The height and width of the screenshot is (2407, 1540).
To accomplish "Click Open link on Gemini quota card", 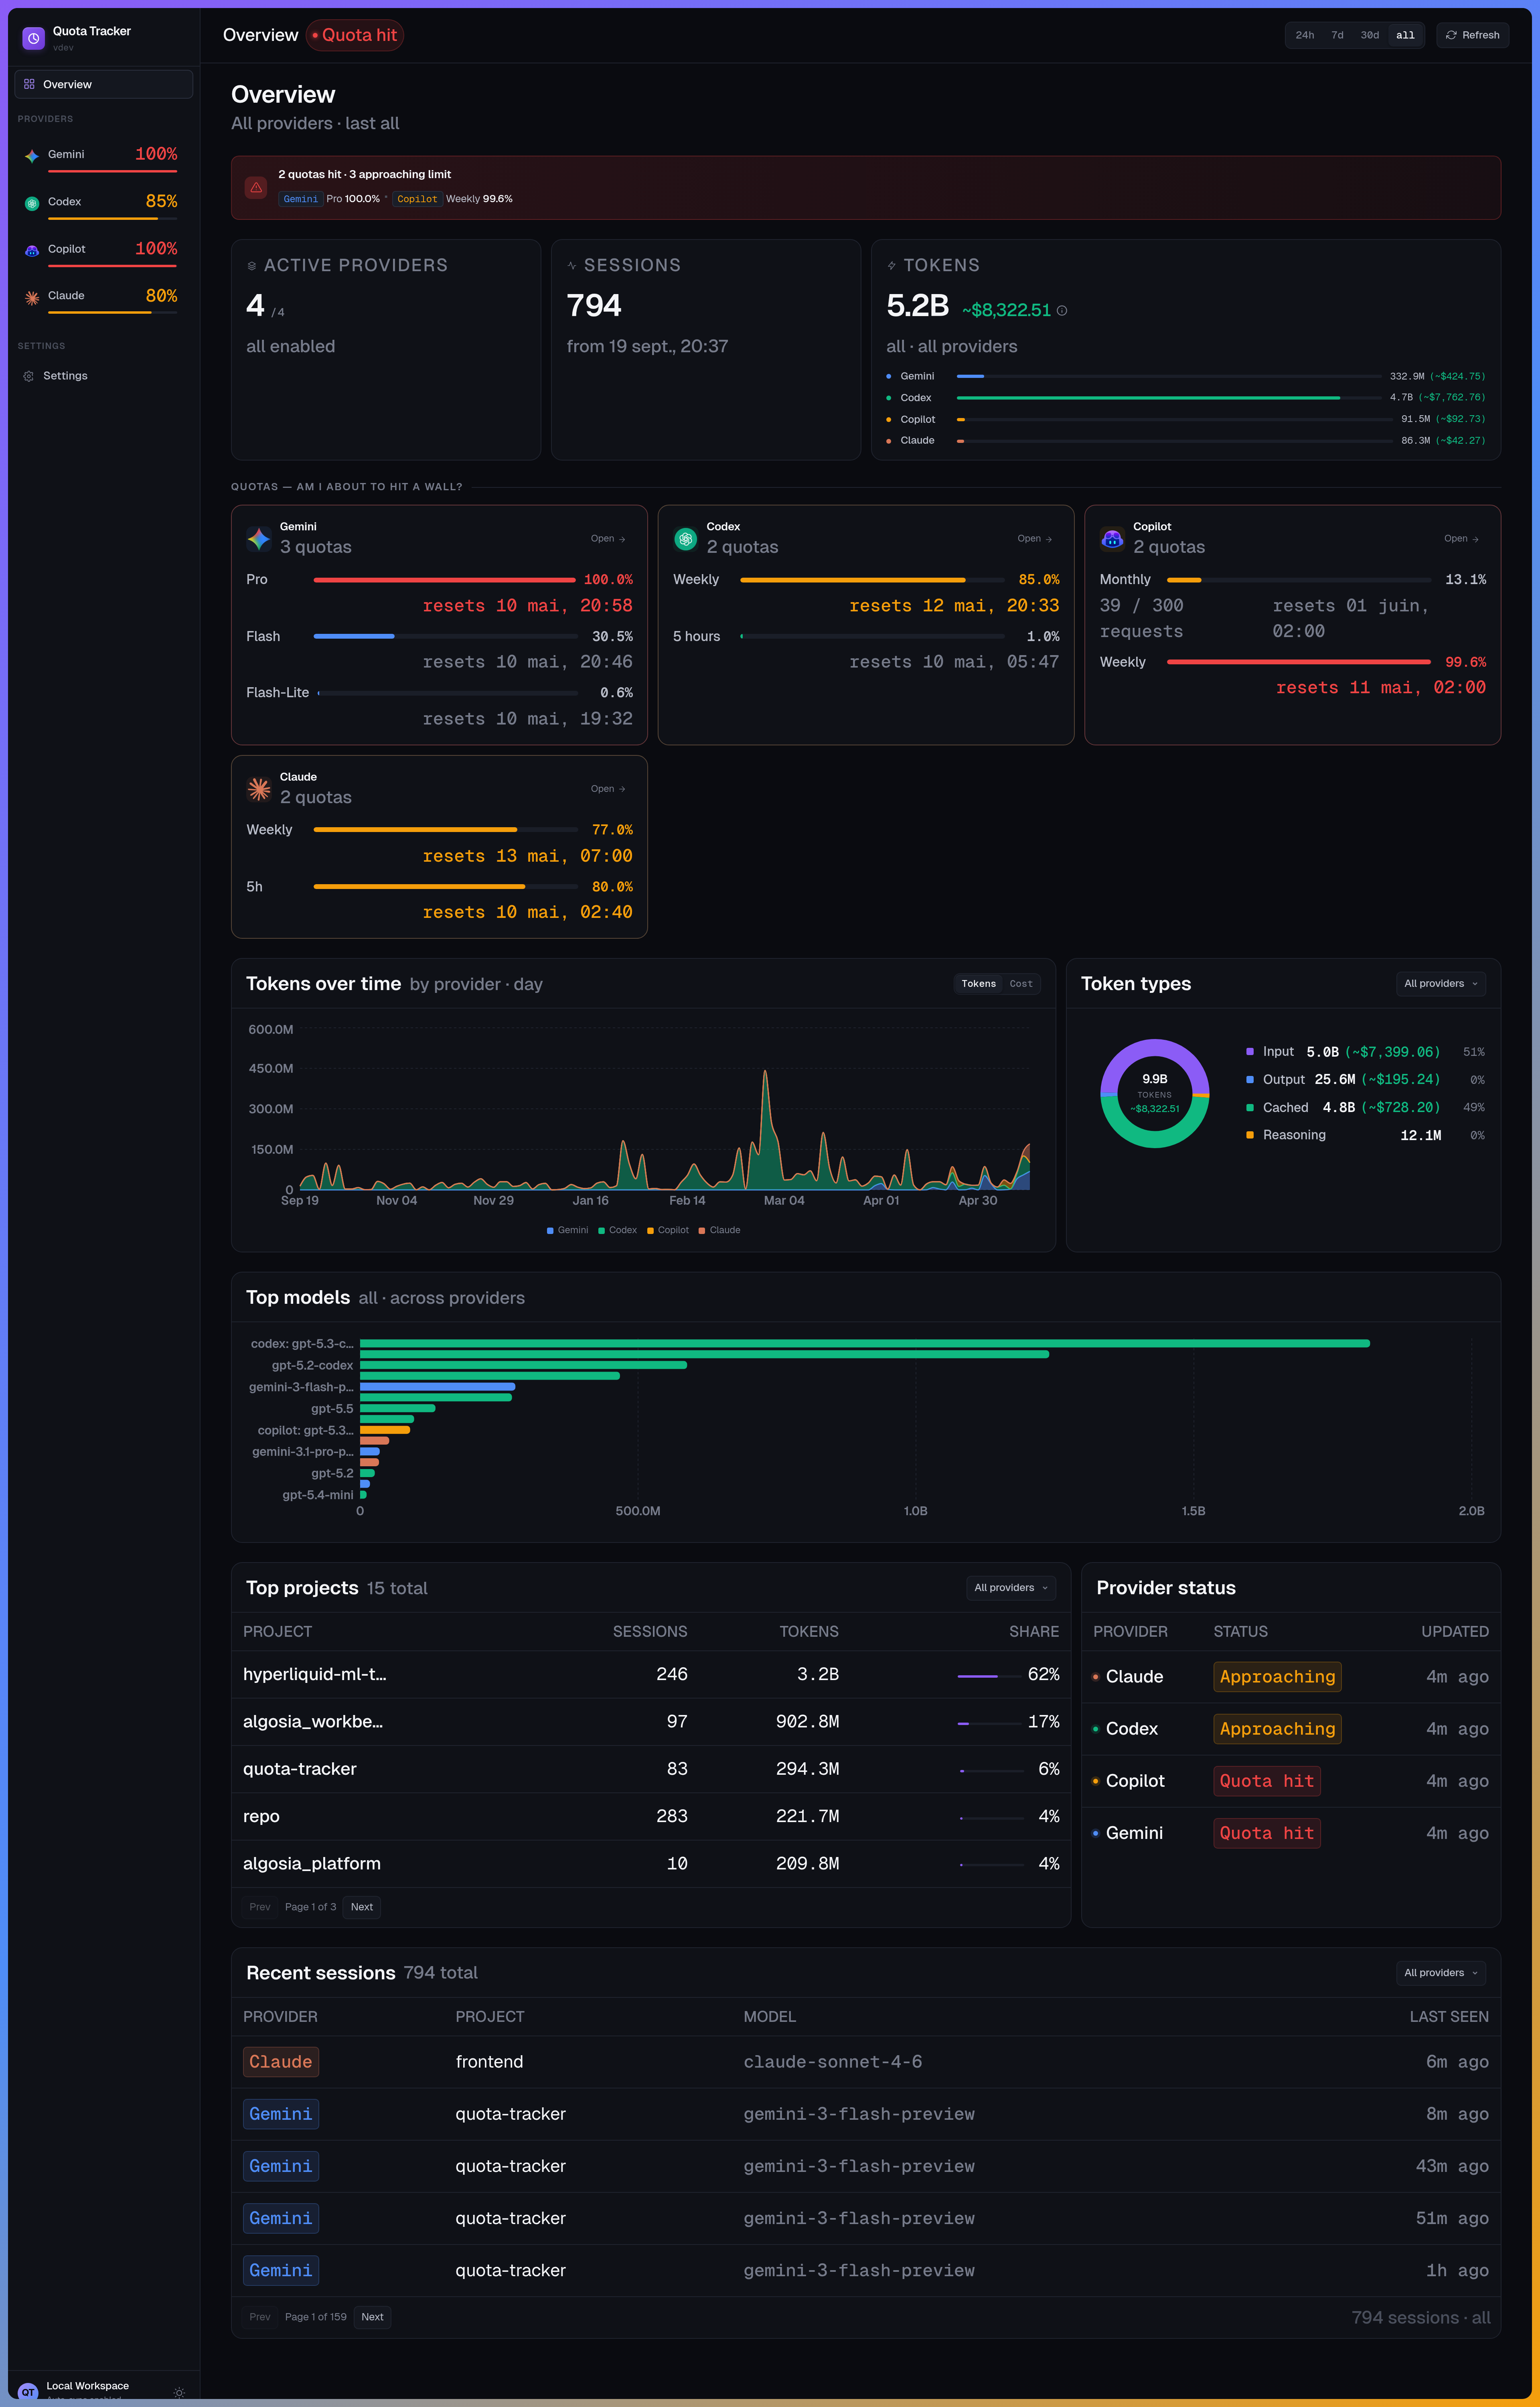I will (608, 539).
